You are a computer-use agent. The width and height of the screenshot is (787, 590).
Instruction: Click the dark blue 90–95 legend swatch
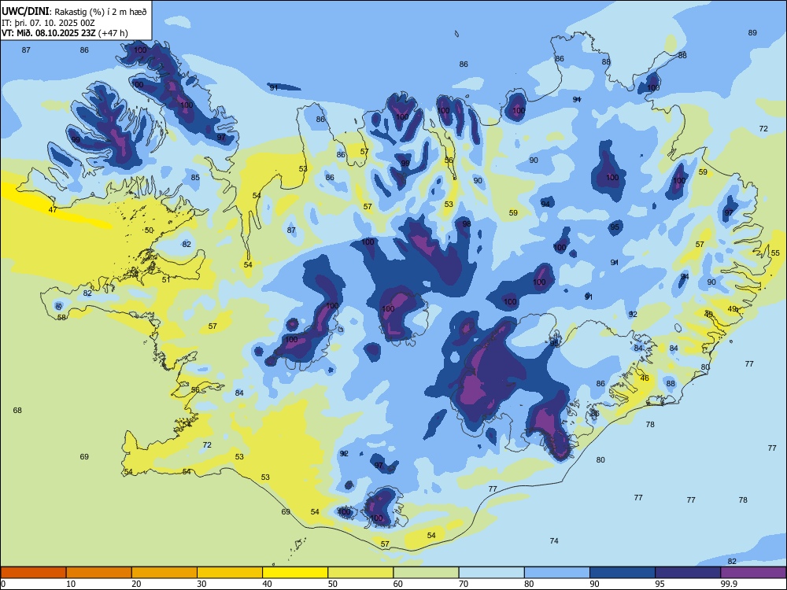coord(623,573)
